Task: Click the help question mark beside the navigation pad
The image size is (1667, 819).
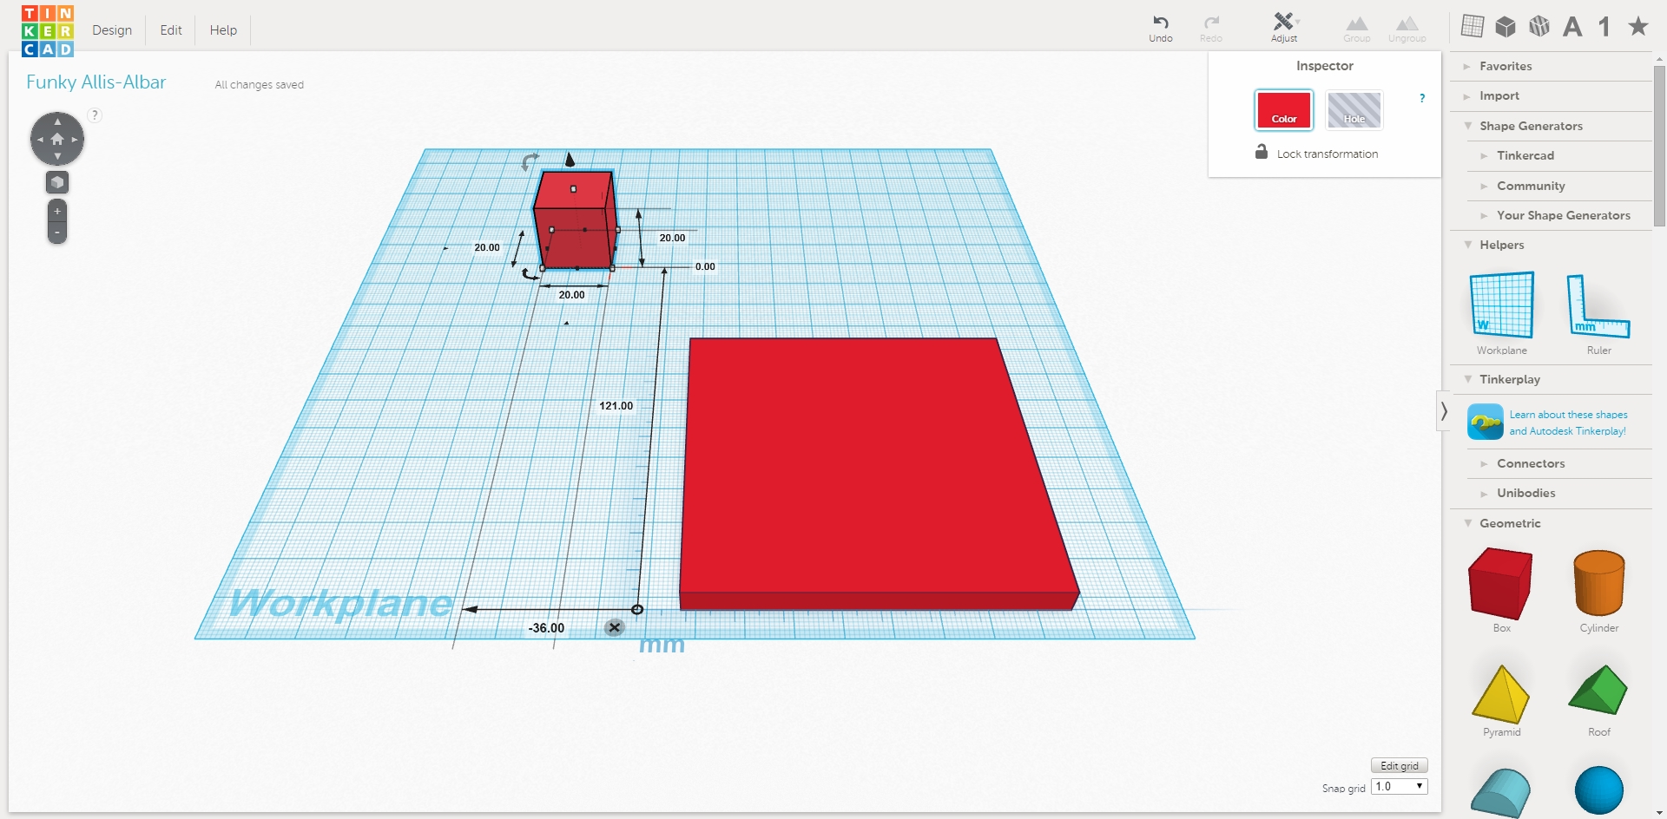Action: [96, 115]
